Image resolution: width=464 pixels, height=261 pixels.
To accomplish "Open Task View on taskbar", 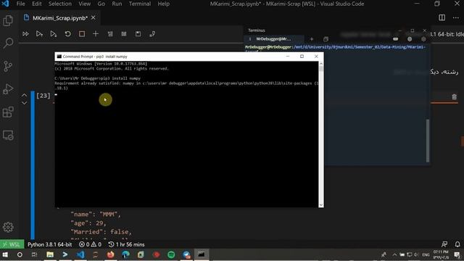I will pos(34,254).
